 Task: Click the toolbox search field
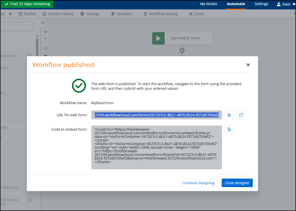(17, 26)
